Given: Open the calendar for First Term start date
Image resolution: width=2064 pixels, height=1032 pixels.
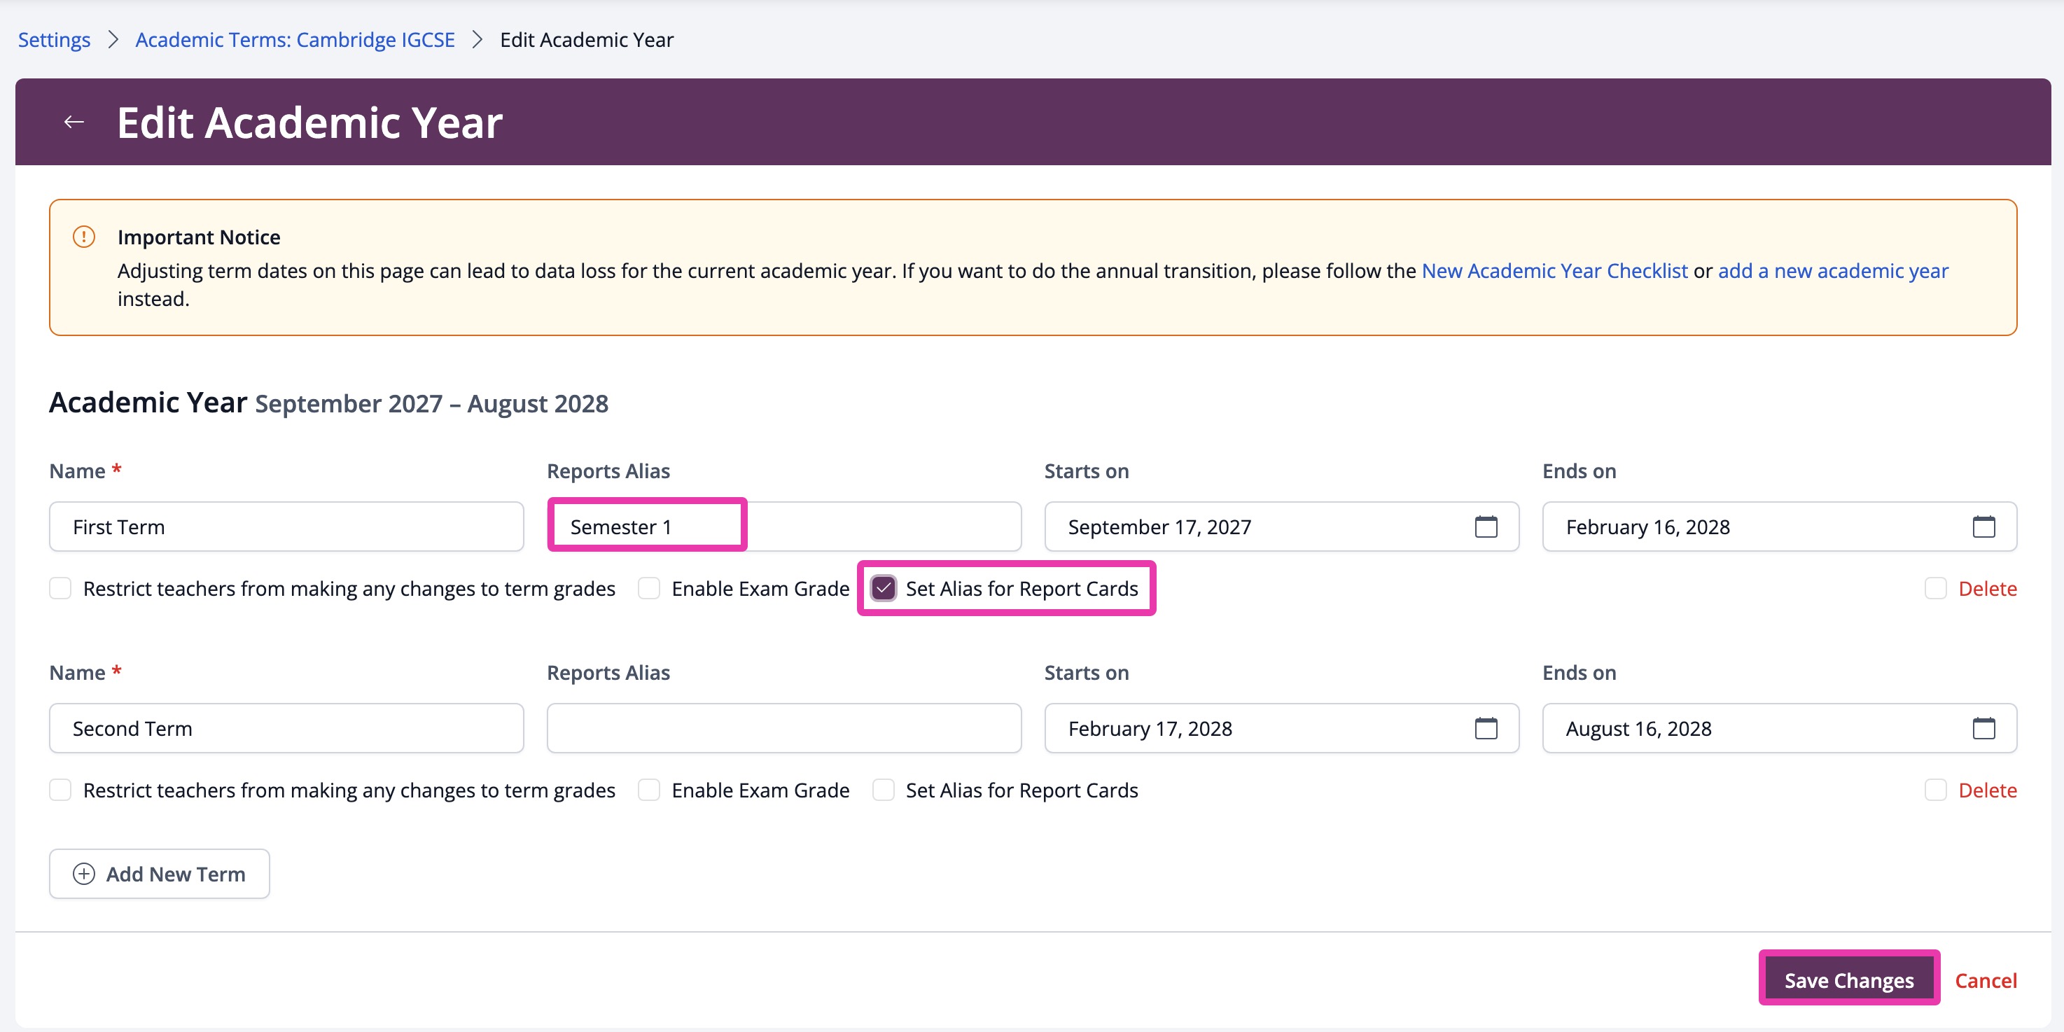Looking at the screenshot, I should tap(1487, 527).
